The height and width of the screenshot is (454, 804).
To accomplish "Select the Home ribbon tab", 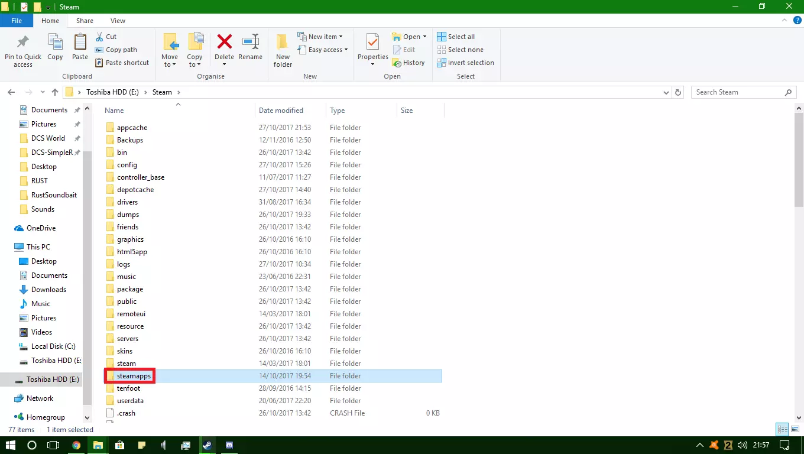I will [x=50, y=21].
